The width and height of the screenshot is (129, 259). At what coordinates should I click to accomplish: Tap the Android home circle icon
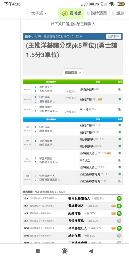(x=64, y=251)
